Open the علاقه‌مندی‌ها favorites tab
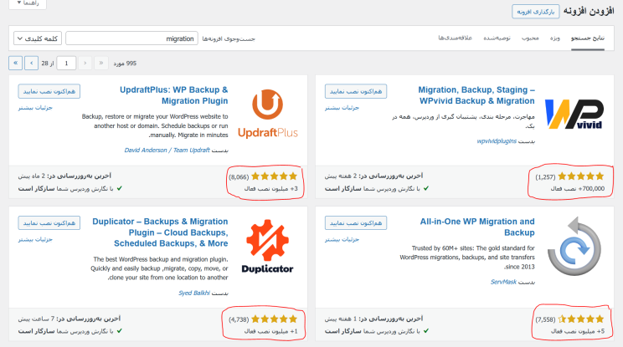This screenshot has height=347, width=623. [x=455, y=38]
